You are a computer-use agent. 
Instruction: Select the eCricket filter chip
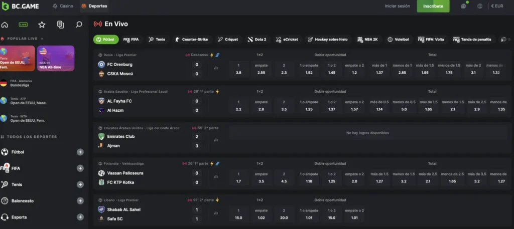tap(287, 40)
